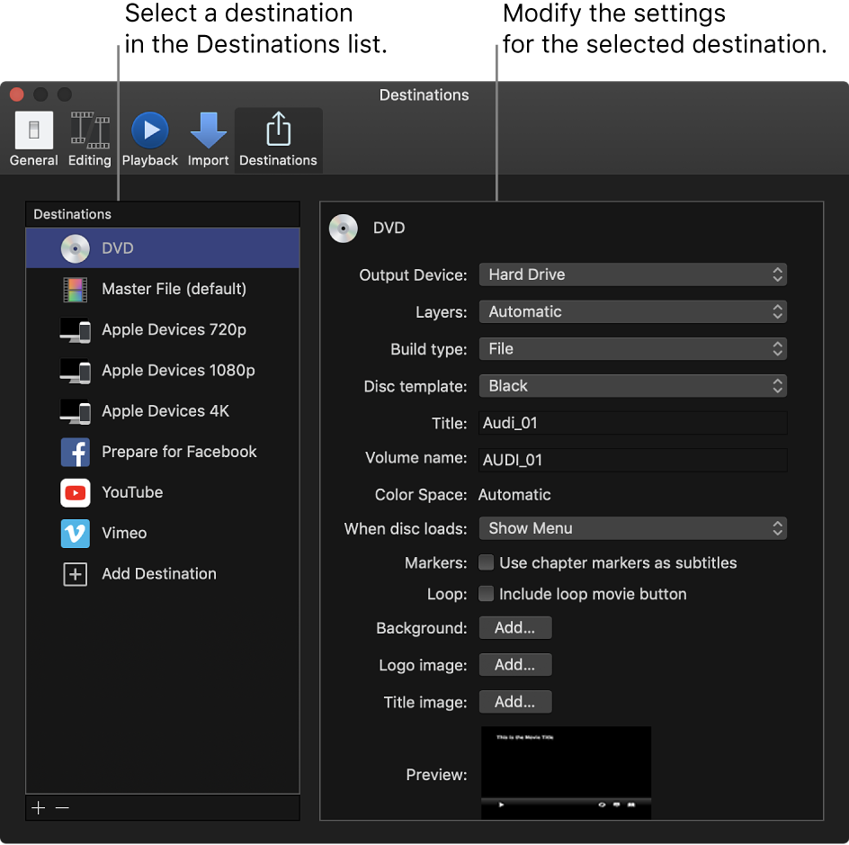Select the YouTube destination

point(132,492)
